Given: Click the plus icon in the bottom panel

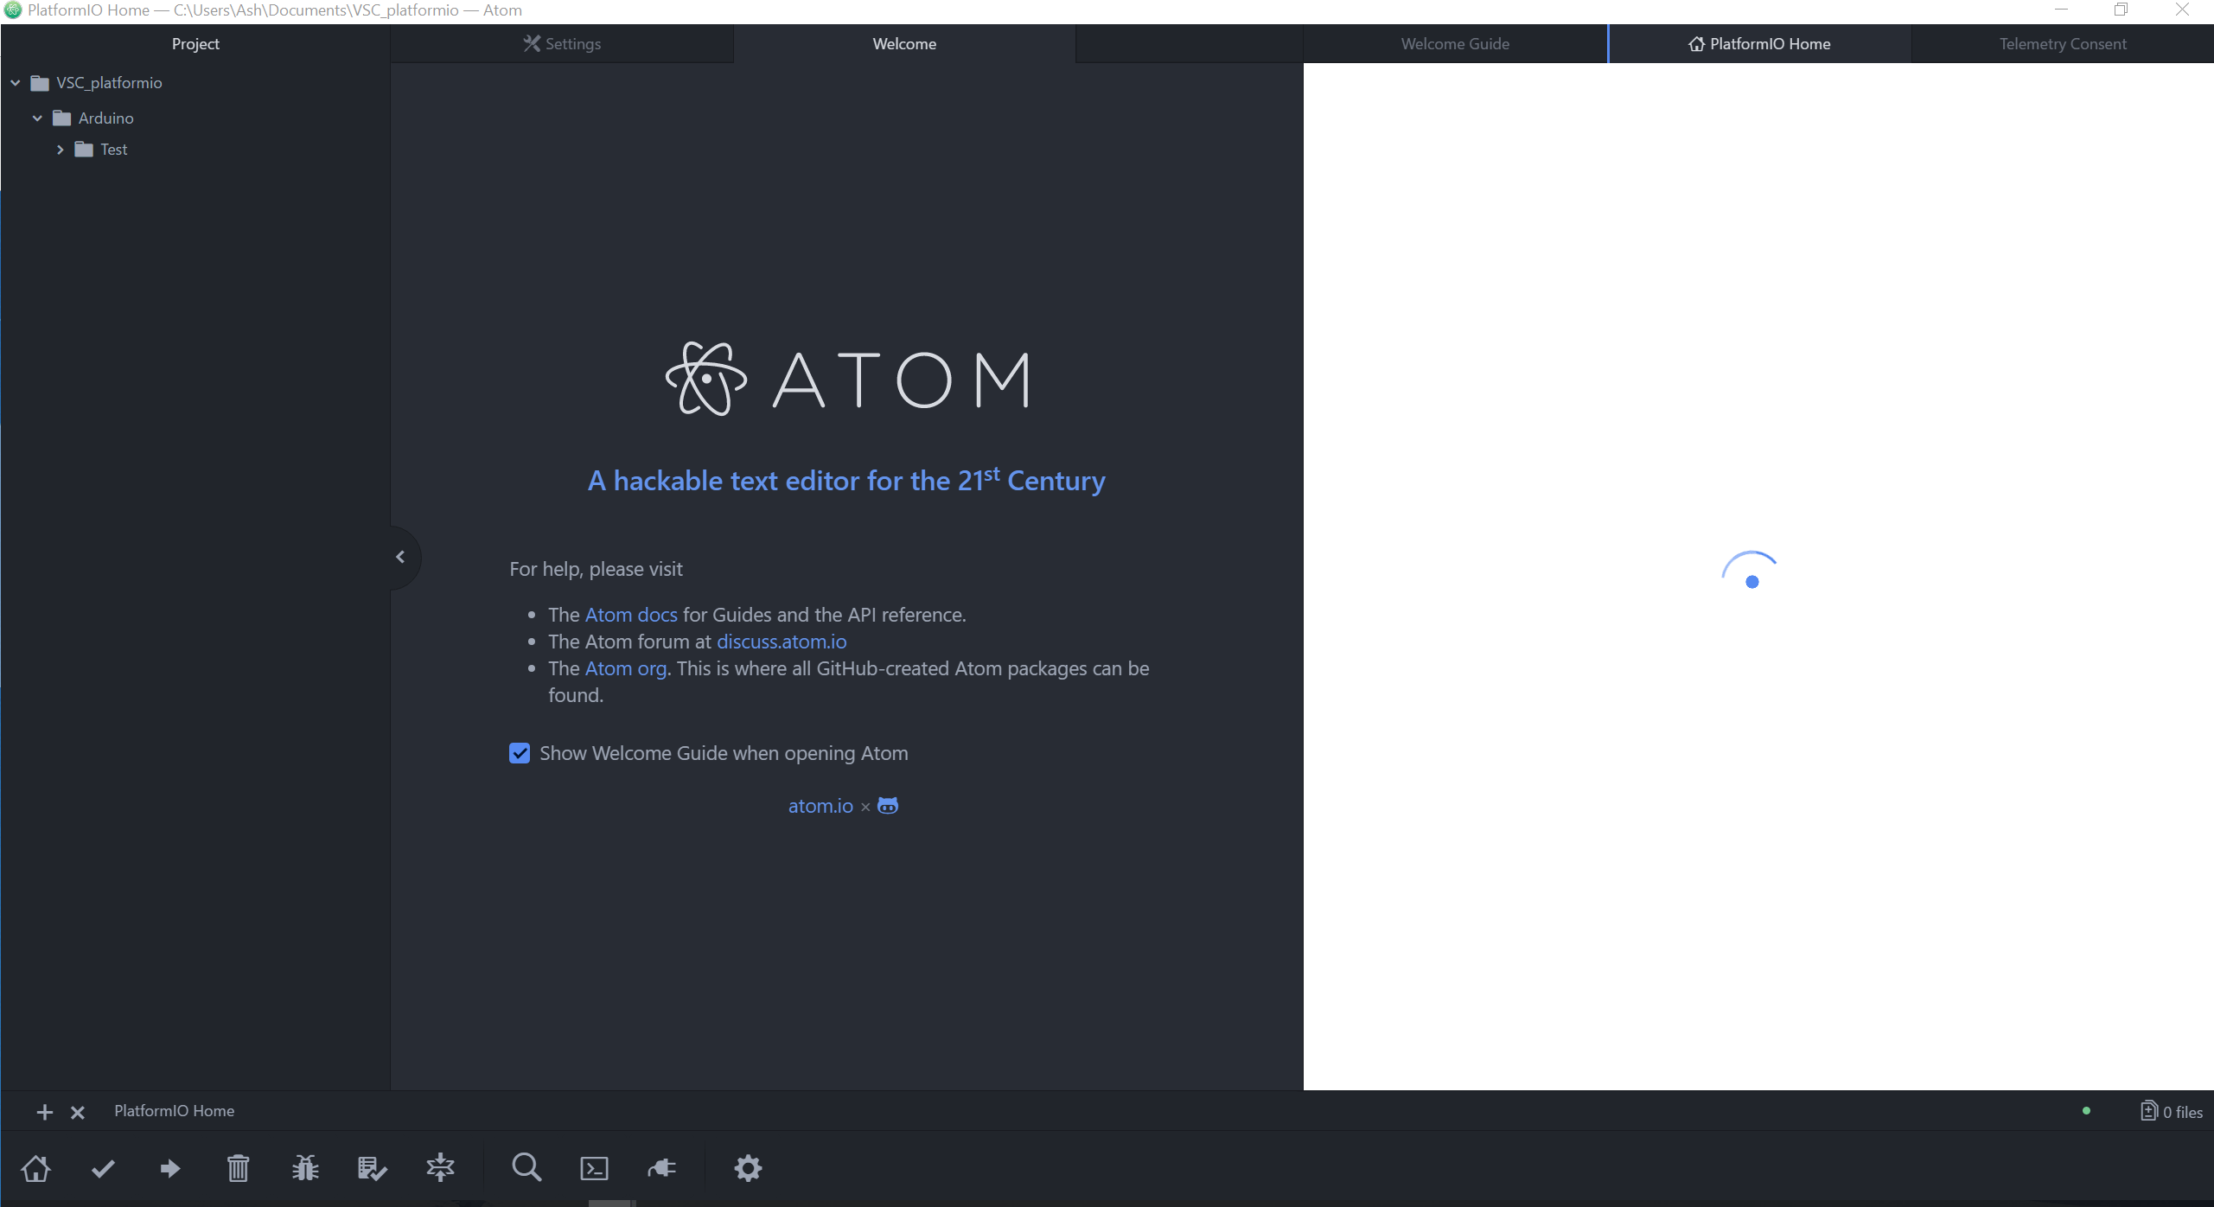Looking at the screenshot, I should click(45, 1112).
